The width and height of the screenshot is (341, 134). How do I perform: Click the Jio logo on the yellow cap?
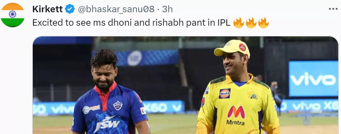point(242,47)
